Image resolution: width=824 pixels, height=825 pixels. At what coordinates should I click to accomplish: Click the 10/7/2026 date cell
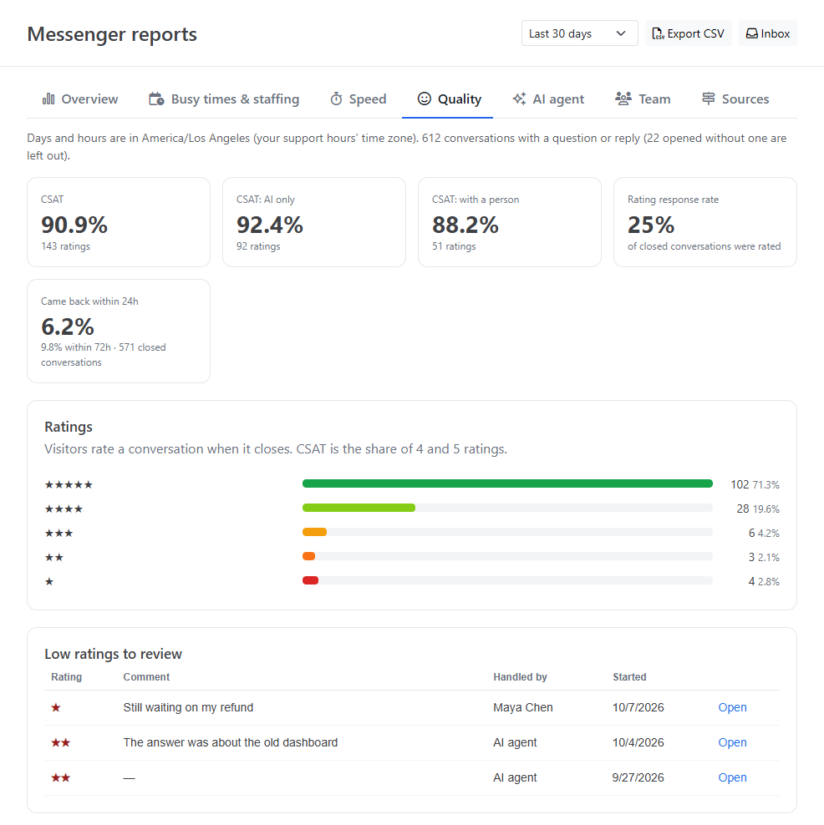point(638,707)
